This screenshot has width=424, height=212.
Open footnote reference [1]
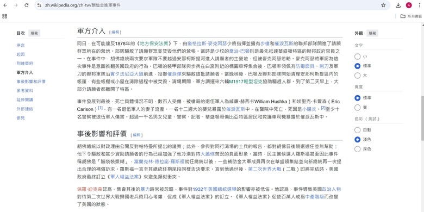101,108
